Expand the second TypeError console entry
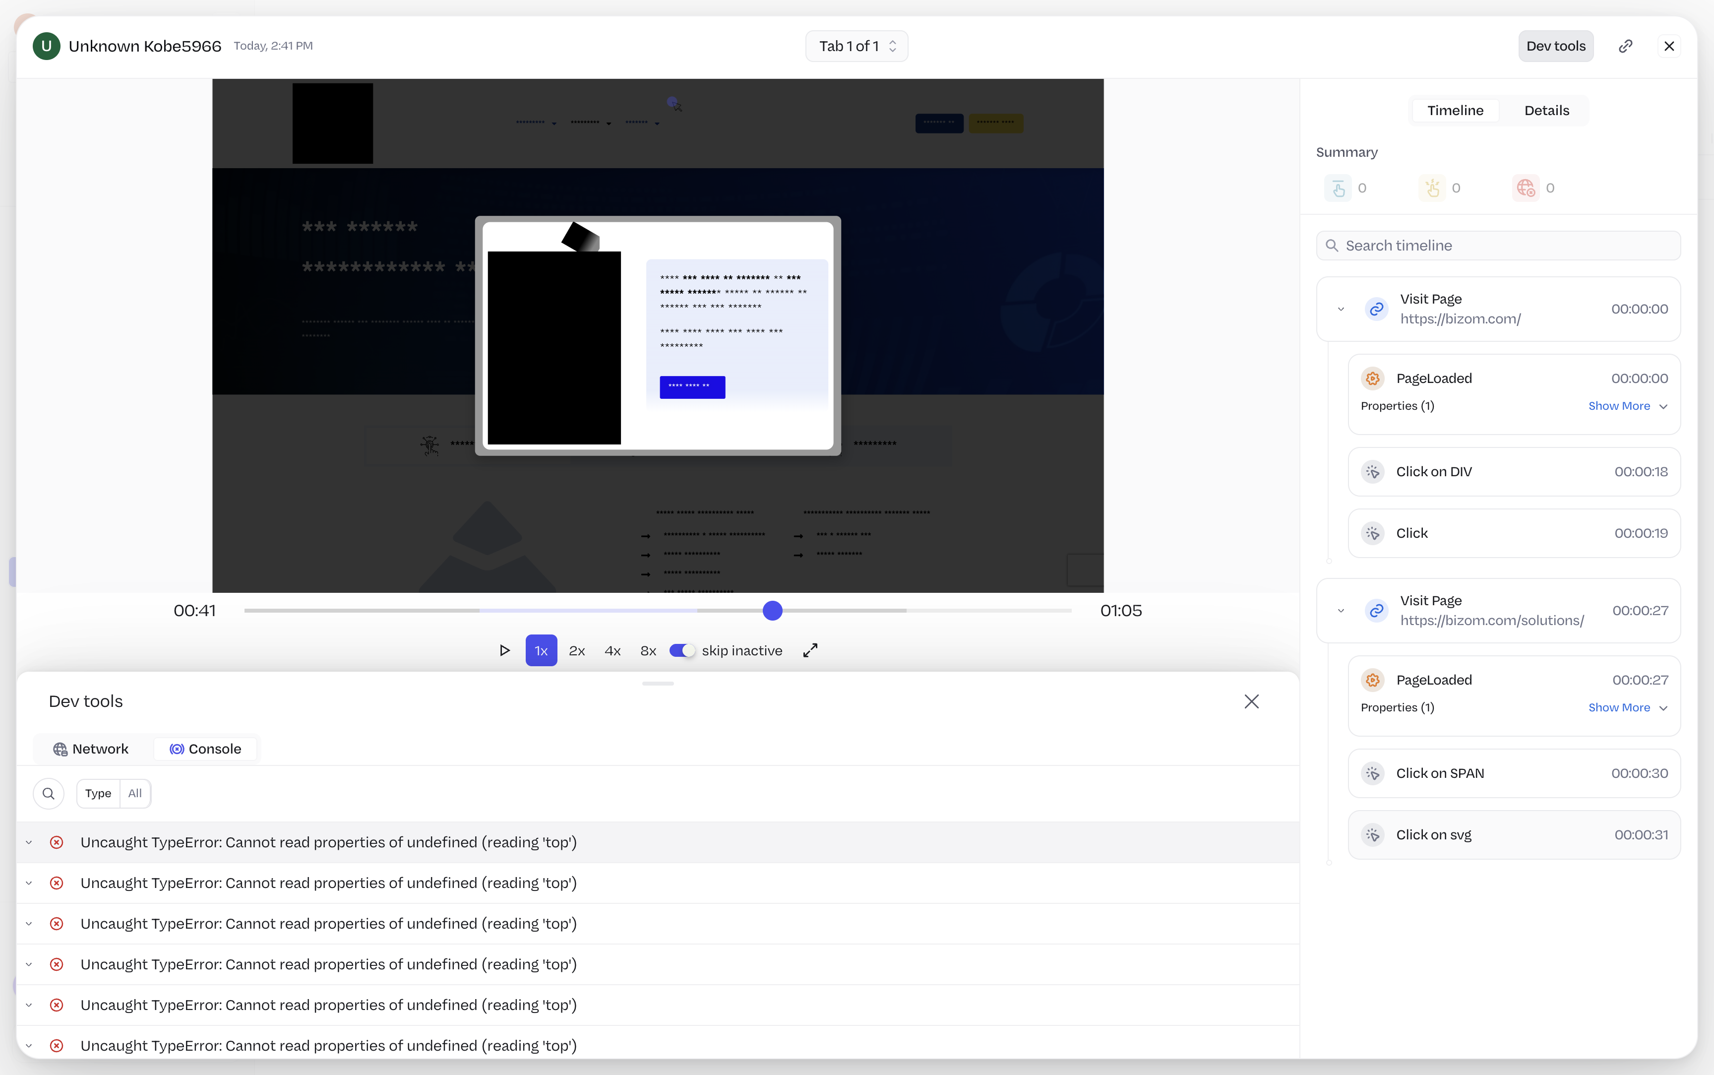The height and width of the screenshot is (1075, 1714). 29,883
